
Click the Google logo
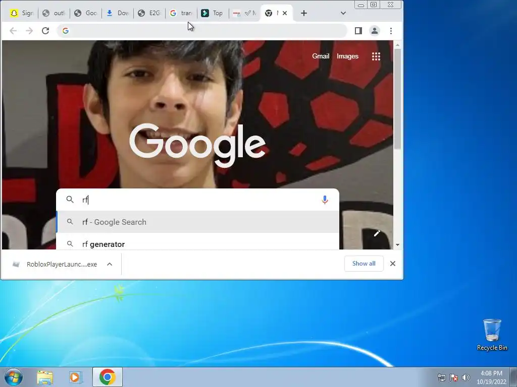click(x=197, y=145)
